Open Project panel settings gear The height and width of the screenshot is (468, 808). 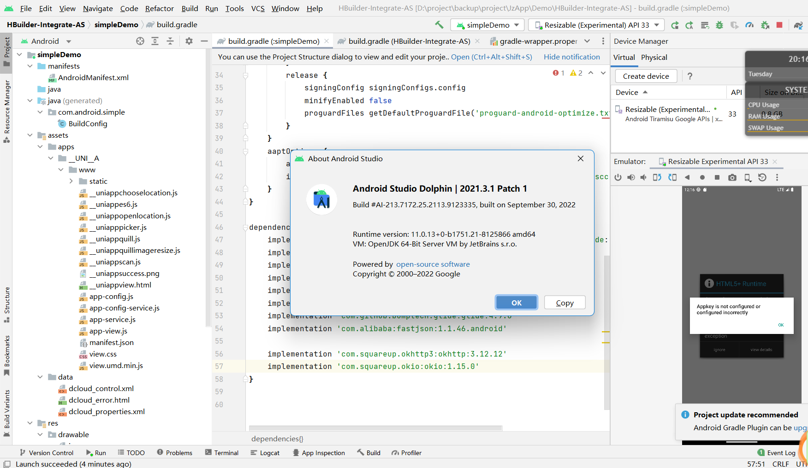pyautogui.click(x=189, y=41)
